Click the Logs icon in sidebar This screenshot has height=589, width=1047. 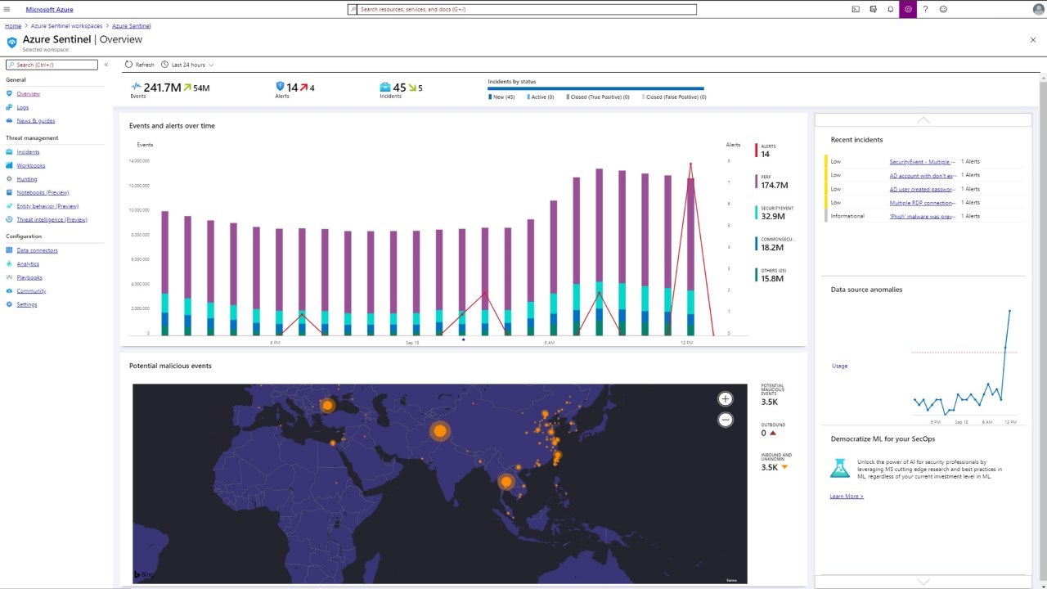10,107
